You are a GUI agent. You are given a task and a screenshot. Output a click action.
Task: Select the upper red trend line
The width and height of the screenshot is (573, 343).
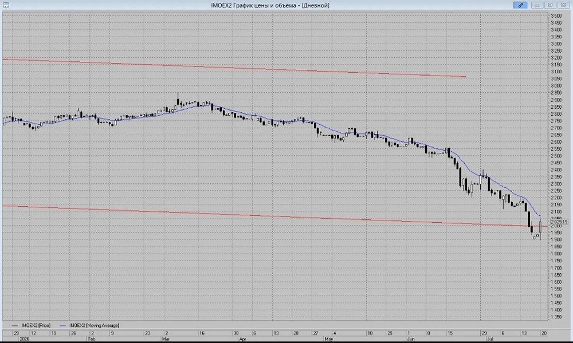pyautogui.click(x=234, y=68)
